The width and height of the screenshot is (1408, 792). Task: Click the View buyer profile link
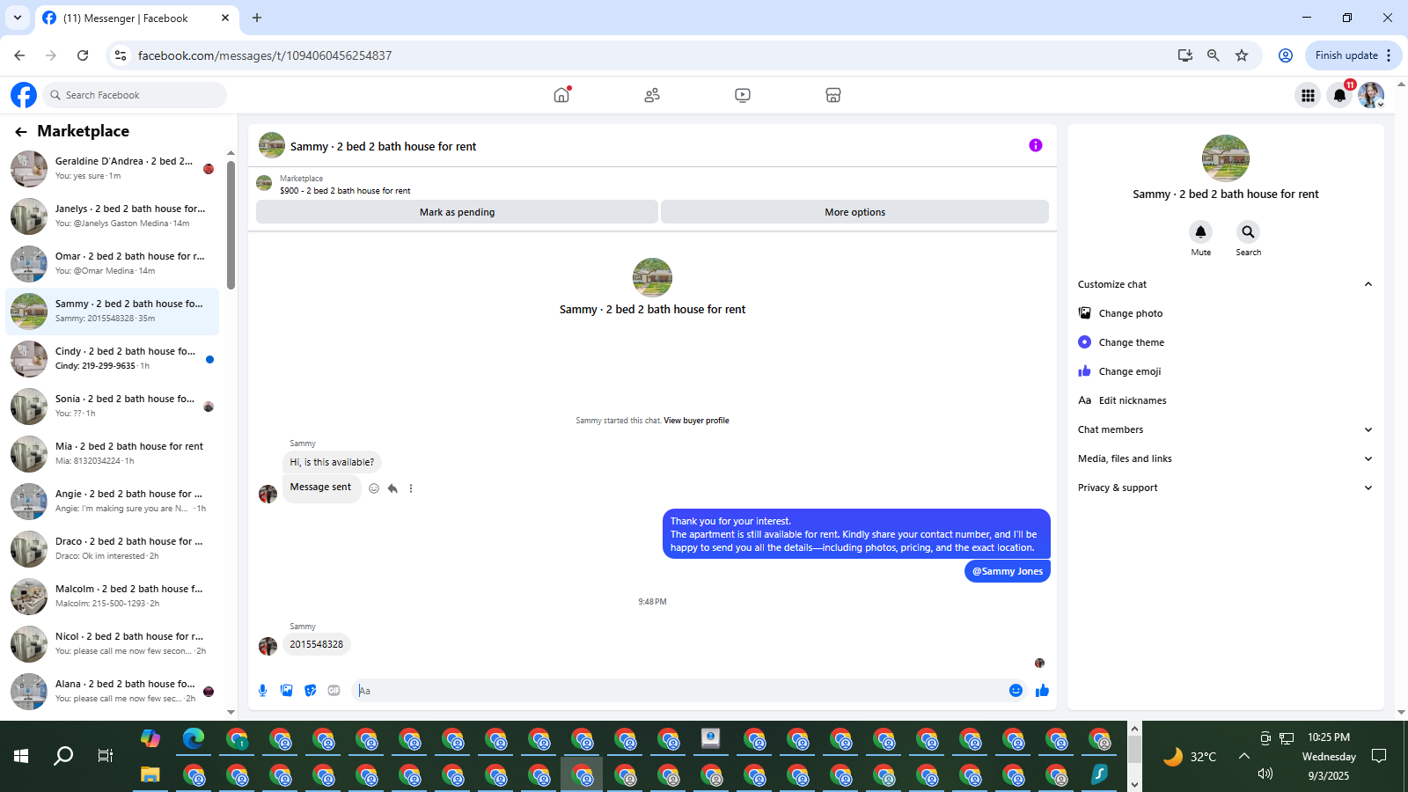(x=696, y=421)
